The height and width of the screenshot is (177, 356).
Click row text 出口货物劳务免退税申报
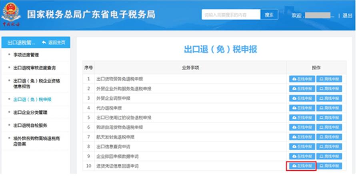pyautogui.click(x=120, y=79)
